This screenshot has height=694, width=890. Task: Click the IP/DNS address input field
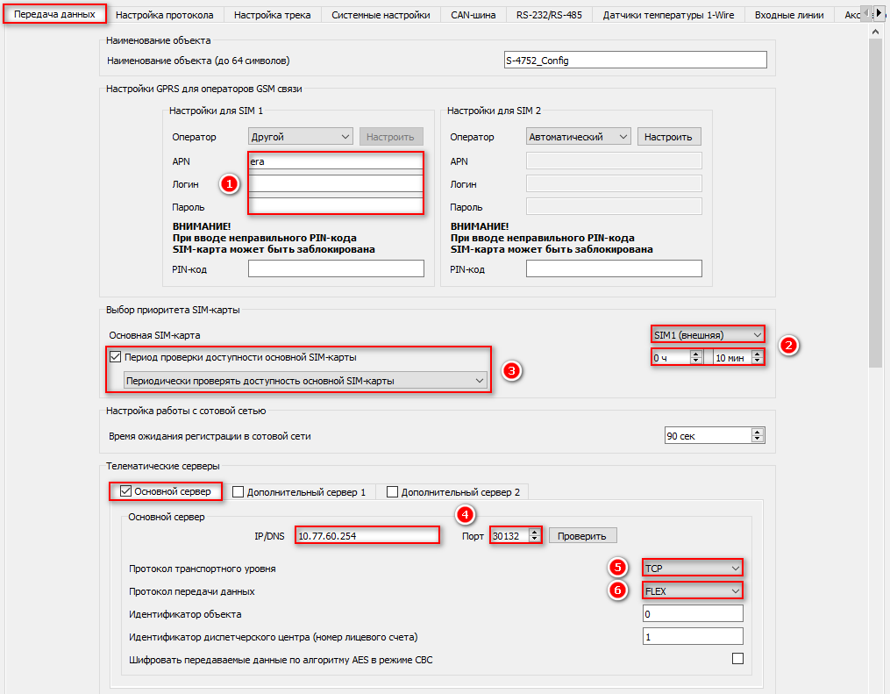coord(367,535)
